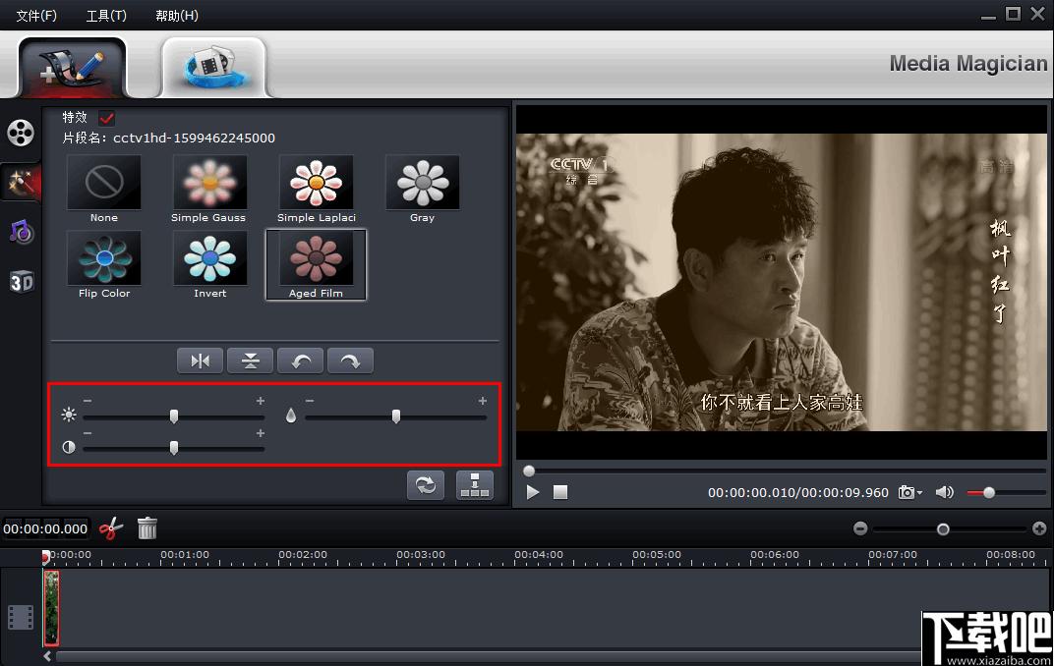The image size is (1055, 666).
Task: Open the music note audio sidebar icon
Action: [x=21, y=231]
